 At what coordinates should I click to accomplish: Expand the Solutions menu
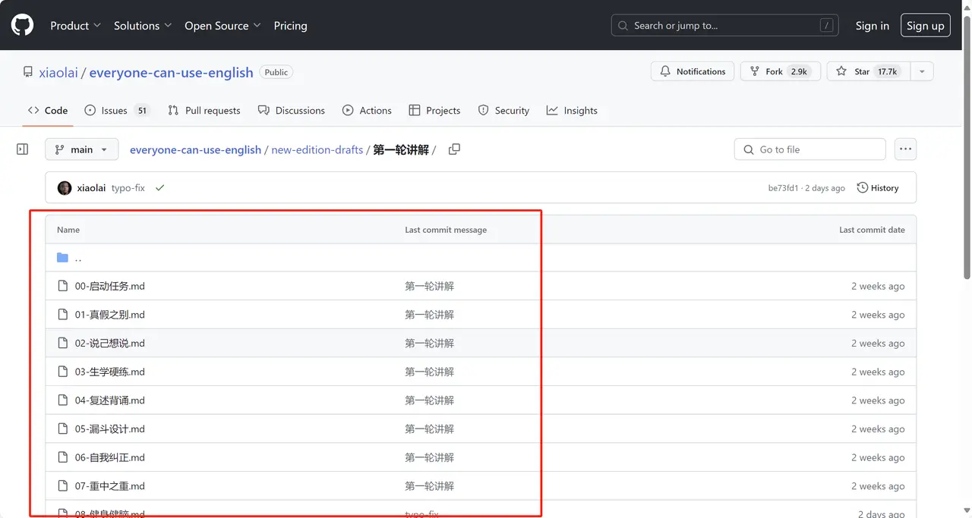143,25
